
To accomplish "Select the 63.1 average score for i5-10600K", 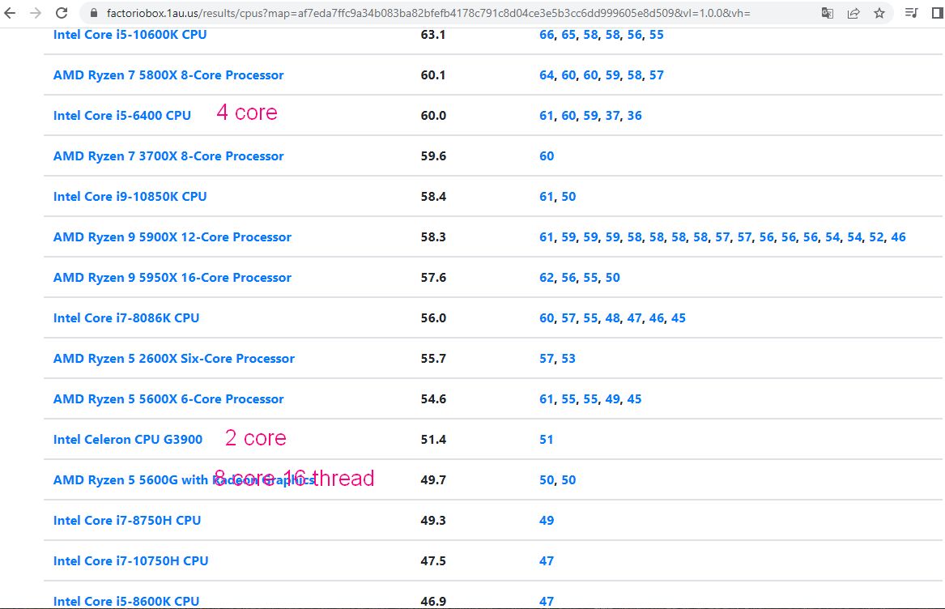I will pyautogui.click(x=433, y=34).
